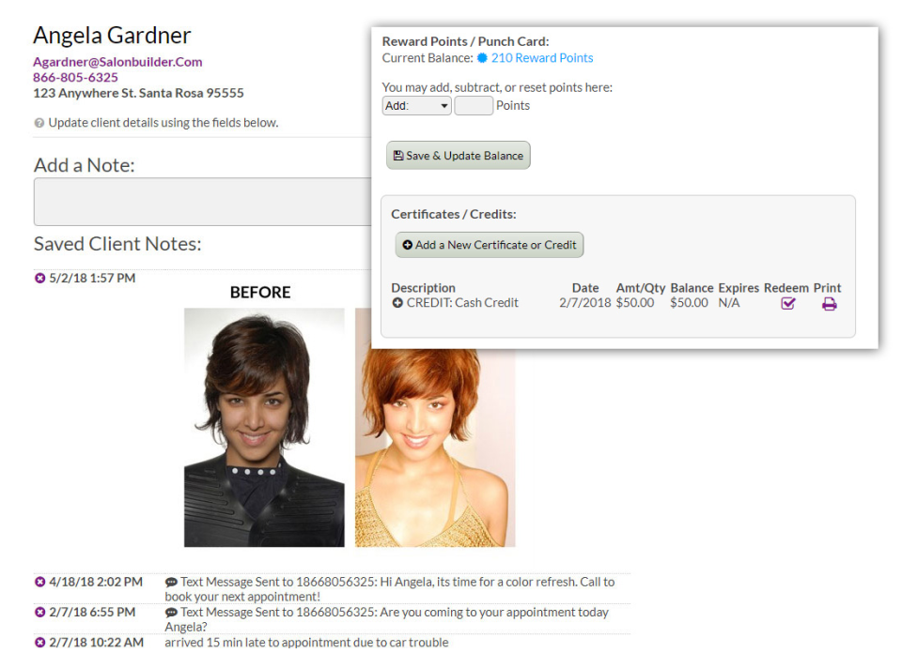Open Agardner@Salonbuilder.Com email link
Viewport: 902px width, 668px height.
117,61
